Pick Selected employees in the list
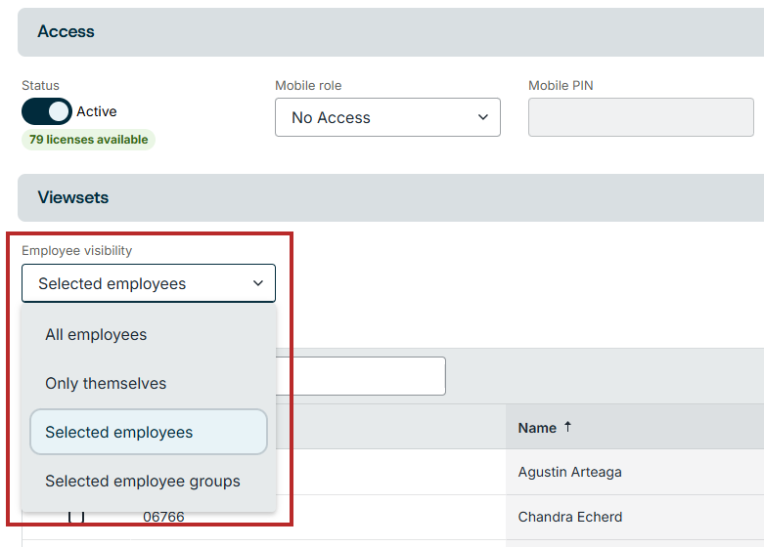Viewport: 764px width, 547px height. coord(149,432)
